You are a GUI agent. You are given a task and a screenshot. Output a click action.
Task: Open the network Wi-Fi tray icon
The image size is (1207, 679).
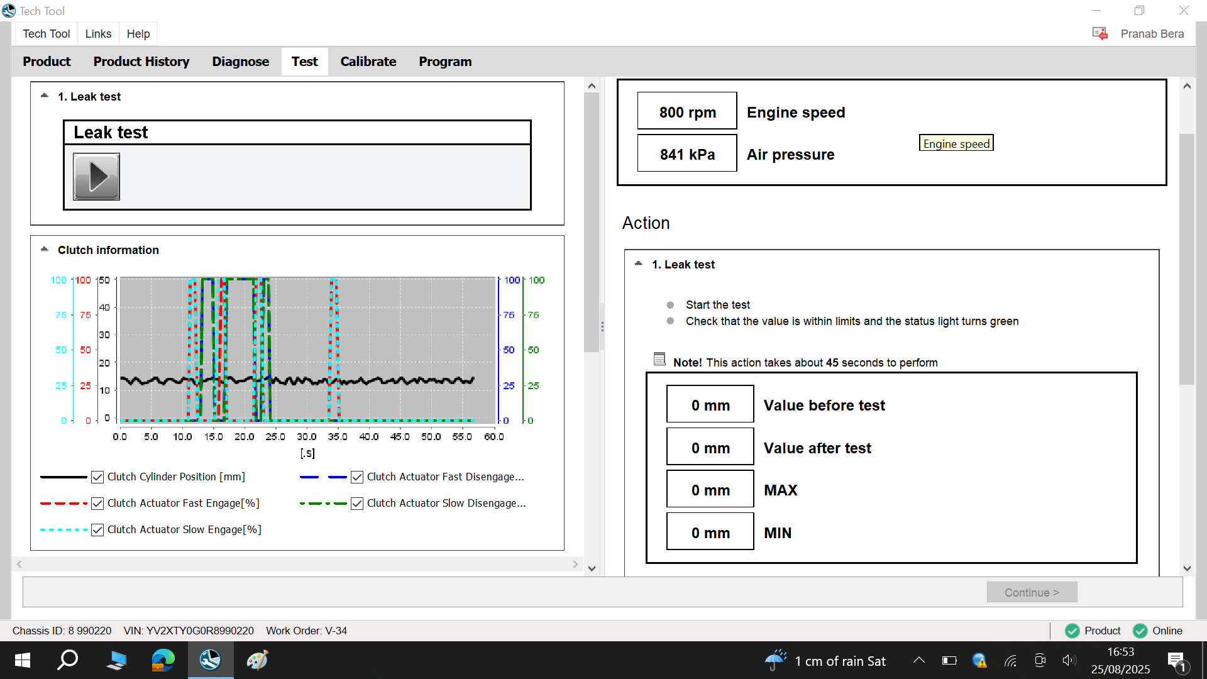(x=1010, y=661)
